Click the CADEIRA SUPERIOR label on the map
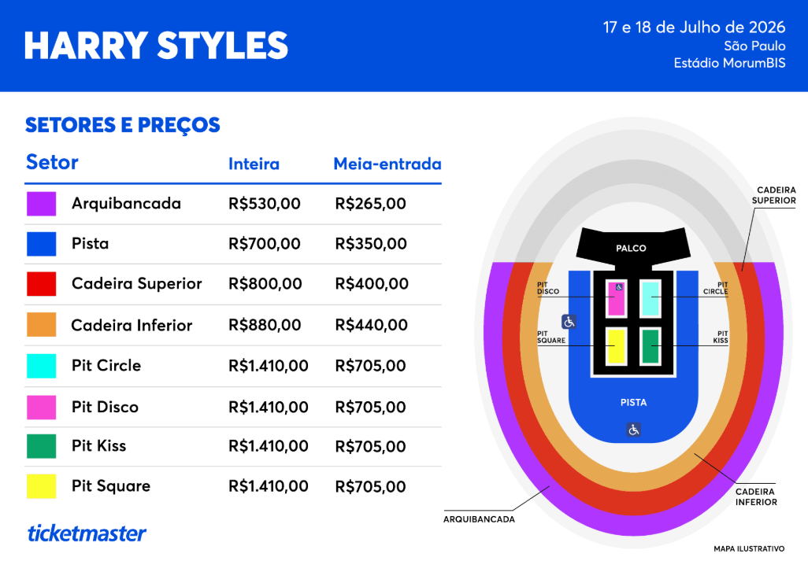Screen dimensions: 808x561 776,195
